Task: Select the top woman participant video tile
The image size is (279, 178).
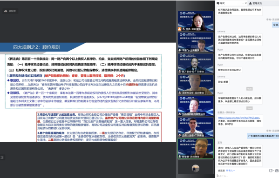Action: [x=196, y=21]
